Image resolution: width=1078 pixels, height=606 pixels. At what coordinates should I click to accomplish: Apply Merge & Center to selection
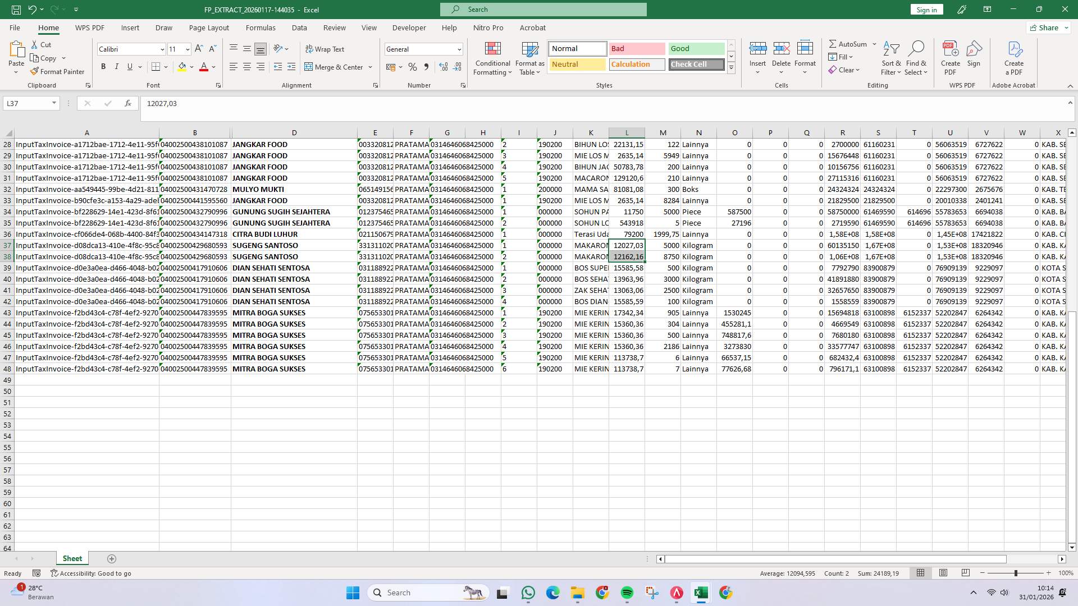click(335, 67)
